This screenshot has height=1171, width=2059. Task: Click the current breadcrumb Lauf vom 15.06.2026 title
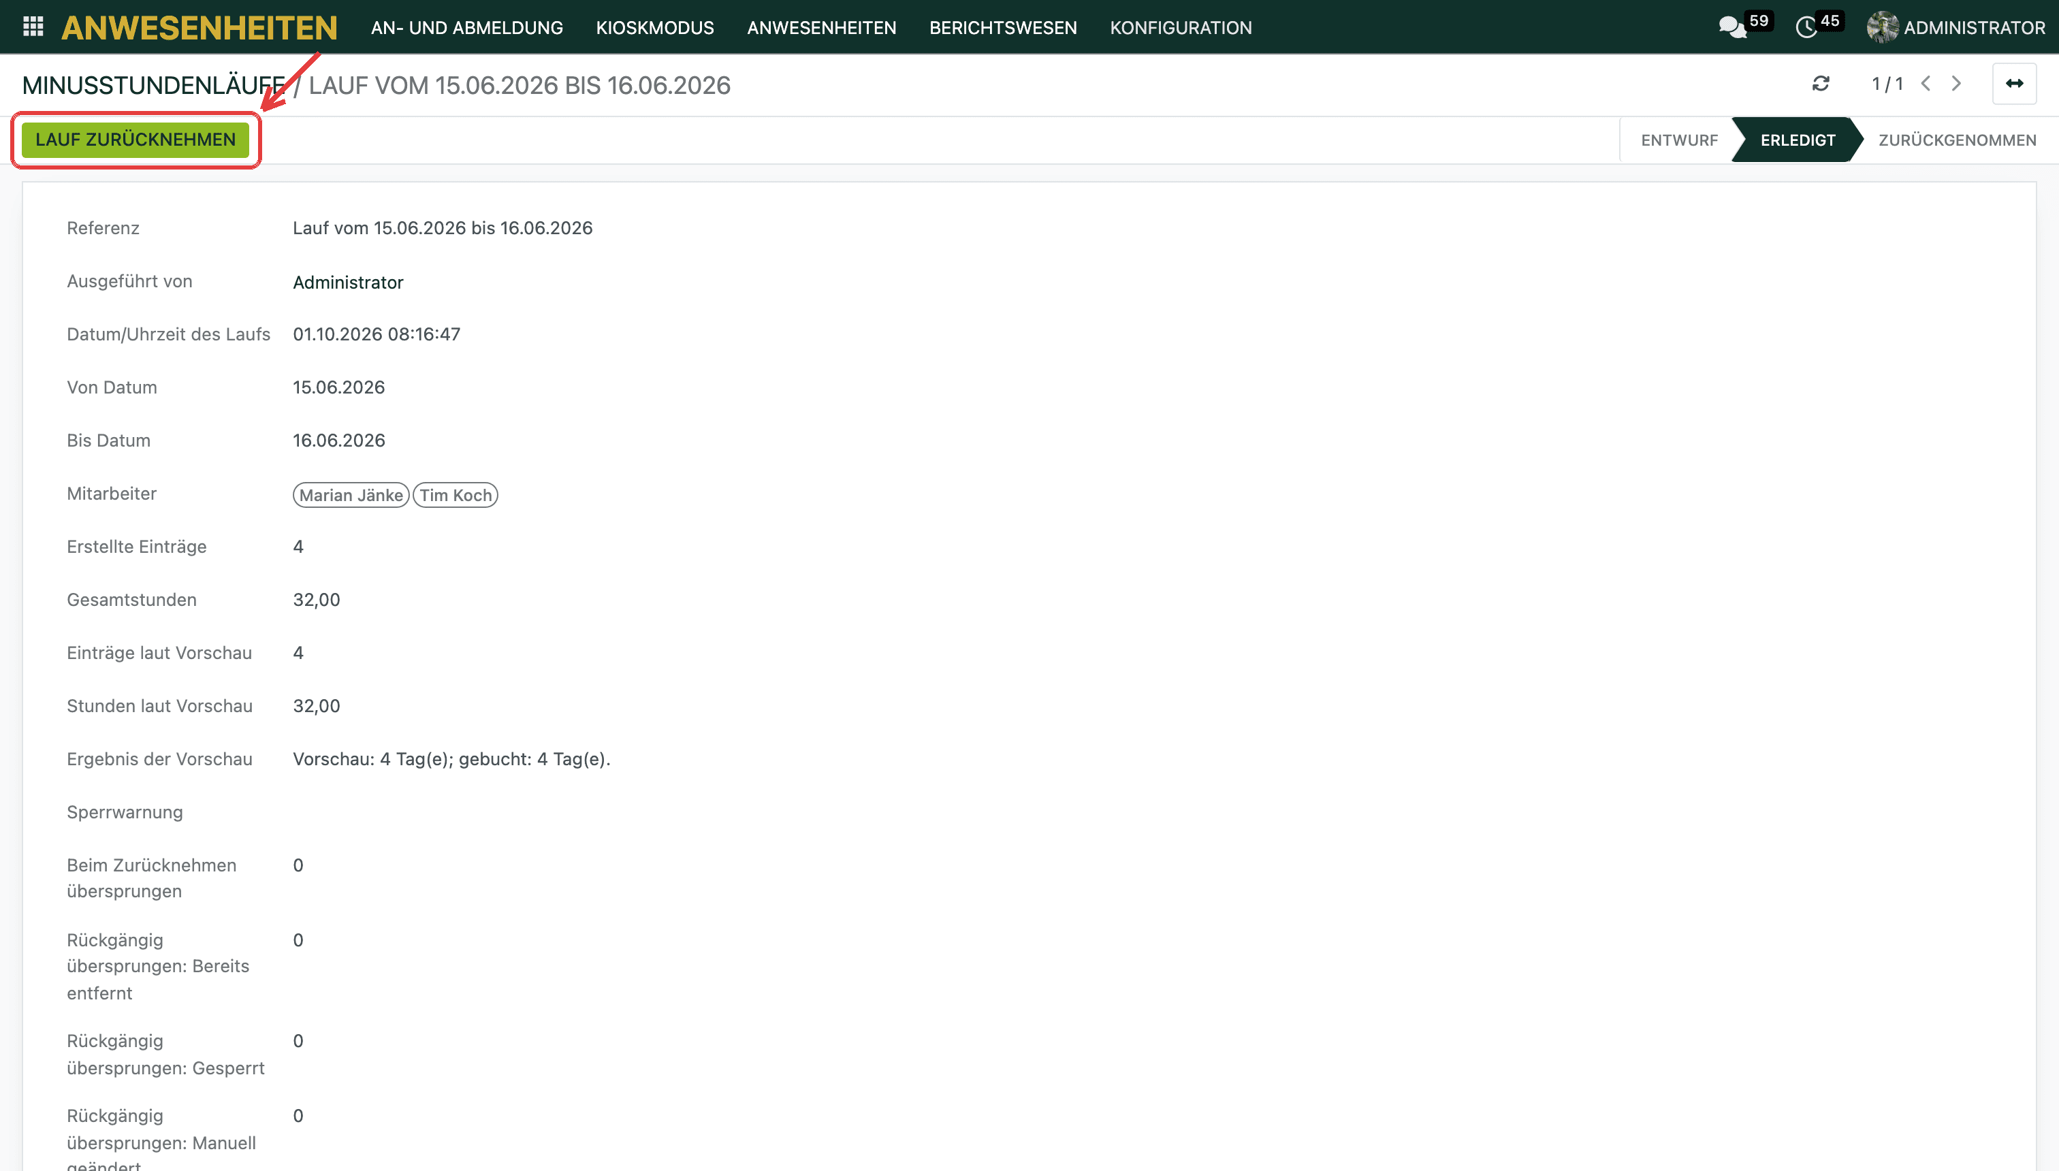tap(520, 85)
